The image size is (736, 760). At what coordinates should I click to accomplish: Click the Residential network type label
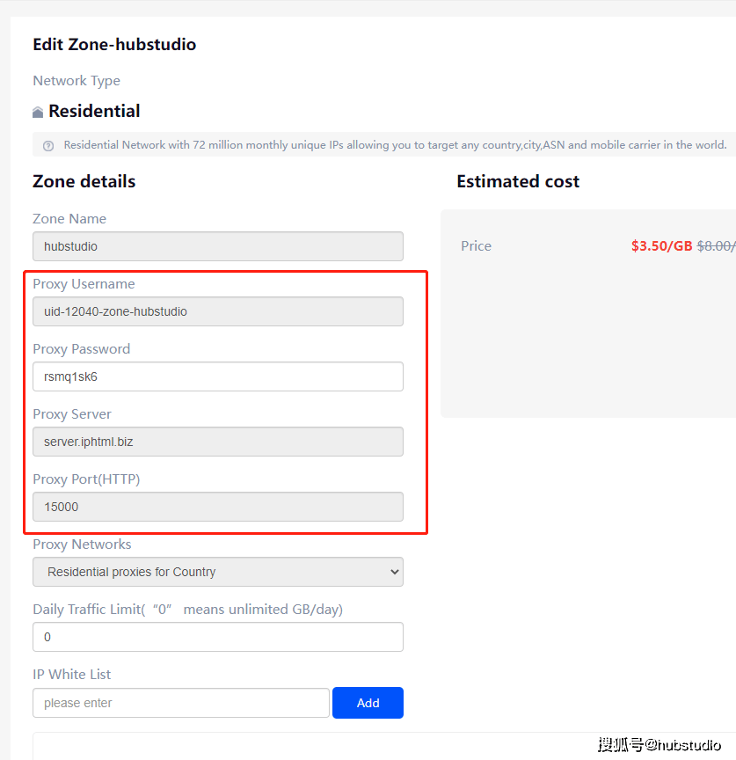click(94, 112)
